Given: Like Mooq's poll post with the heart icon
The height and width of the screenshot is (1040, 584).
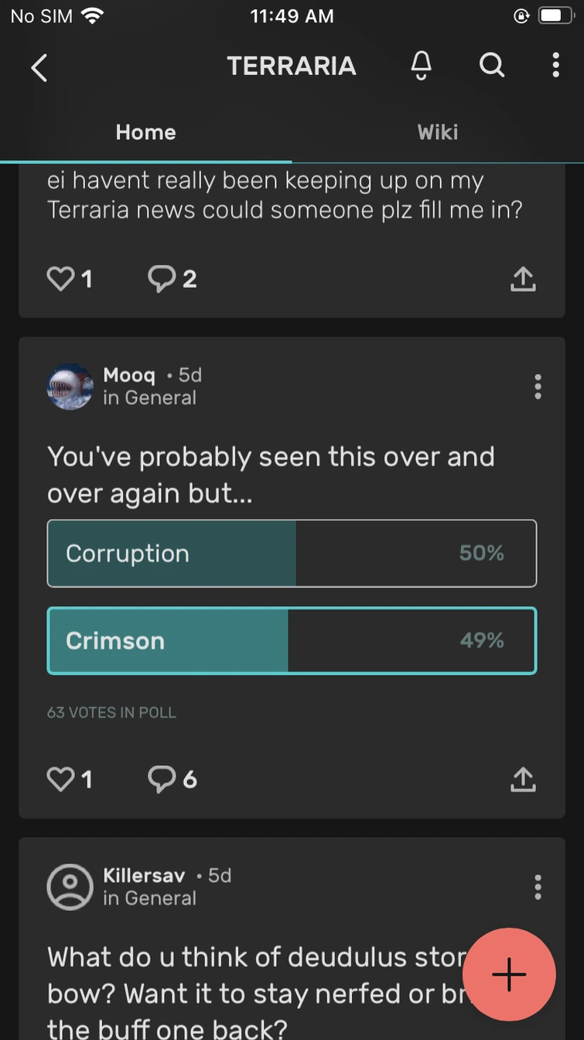Looking at the screenshot, I should tap(60, 779).
